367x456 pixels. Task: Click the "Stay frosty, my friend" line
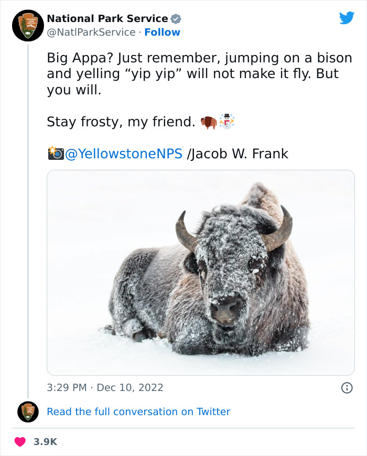121,122
